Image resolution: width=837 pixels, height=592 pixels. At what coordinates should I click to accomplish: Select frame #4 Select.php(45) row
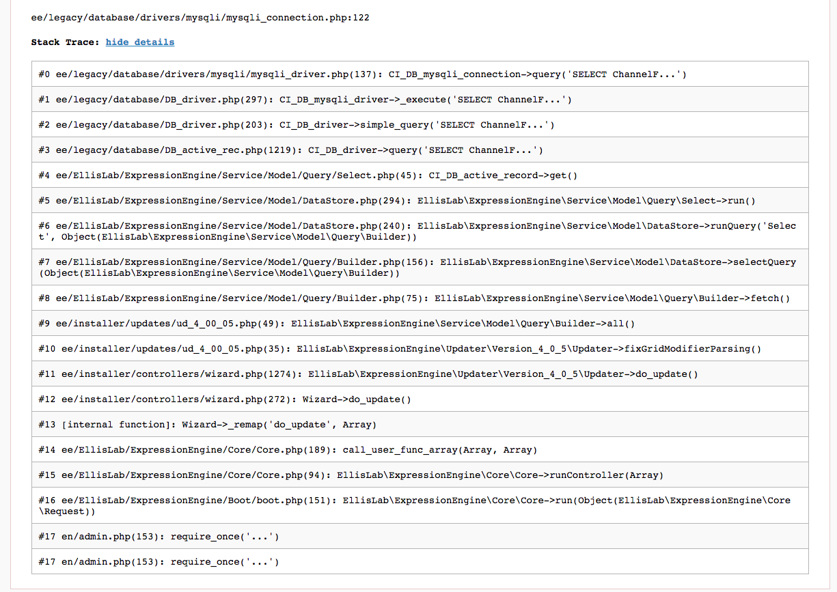[308, 175]
